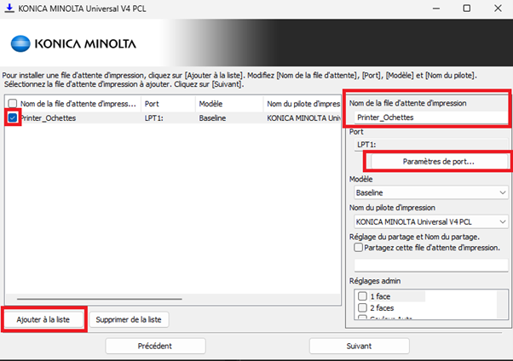Go back with the Précédent button
513x361 pixels.
[x=155, y=347]
